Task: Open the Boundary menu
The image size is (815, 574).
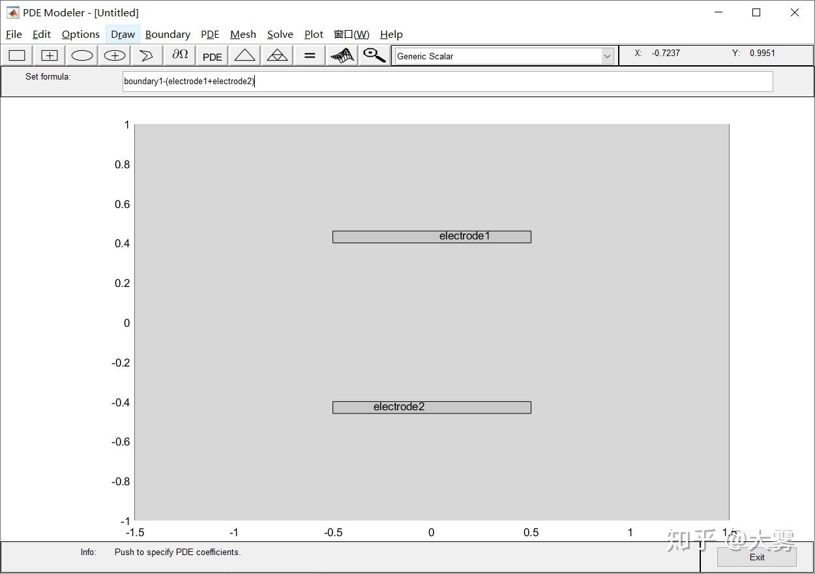Action: (x=168, y=34)
